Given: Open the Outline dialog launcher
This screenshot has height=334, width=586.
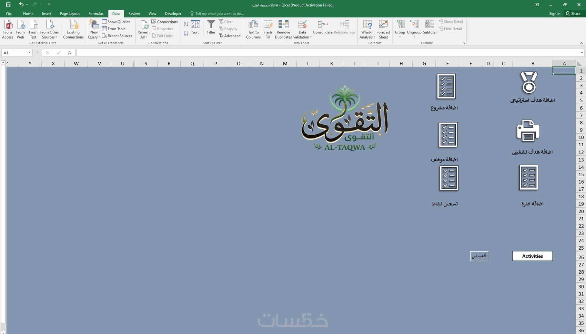Looking at the screenshot, I should click(x=464, y=43).
